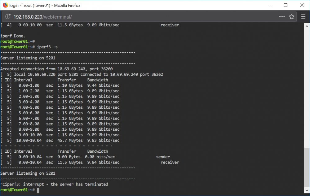This screenshot has width=310, height=196.
Task: Click the scrollbar down arrow
Action: tap(307, 190)
